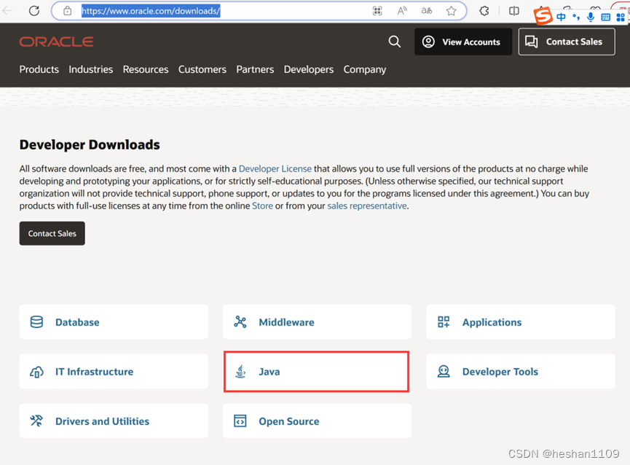Click the Database icon
The width and height of the screenshot is (630, 465).
36,322
